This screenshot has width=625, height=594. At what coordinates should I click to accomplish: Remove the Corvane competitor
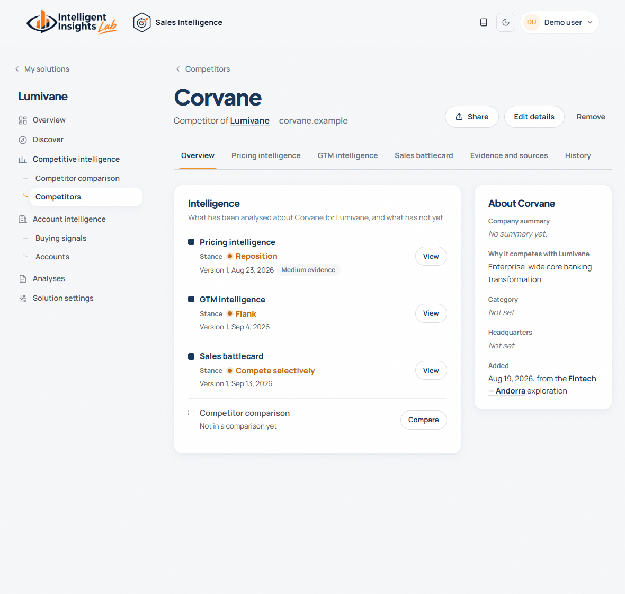click(591, 117)
